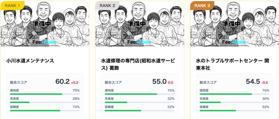279x119 pixels.
Task: Click the -0.5 score change badge
Action: click(x=265, y=82)
